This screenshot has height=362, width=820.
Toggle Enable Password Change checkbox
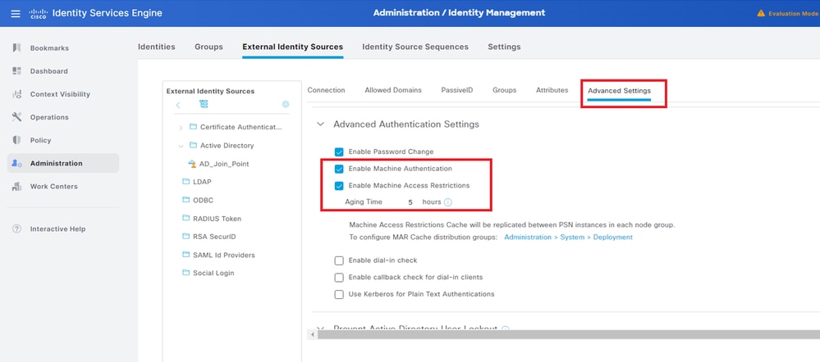339,152
